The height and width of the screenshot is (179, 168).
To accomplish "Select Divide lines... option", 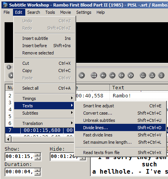I will point(120,128).
